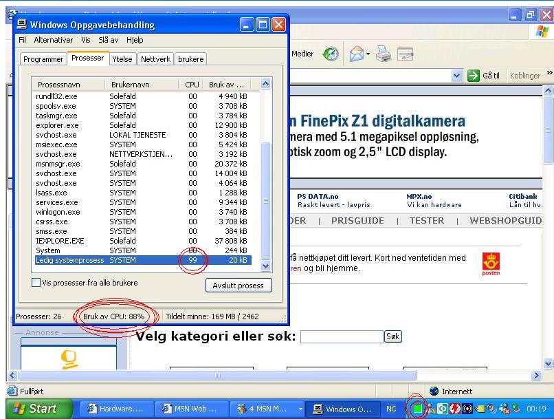Click the Medier toolbar button
Image resolution: width=554 pixels, height=419 pixels.
pyautogui.click(x=302, y=54)
